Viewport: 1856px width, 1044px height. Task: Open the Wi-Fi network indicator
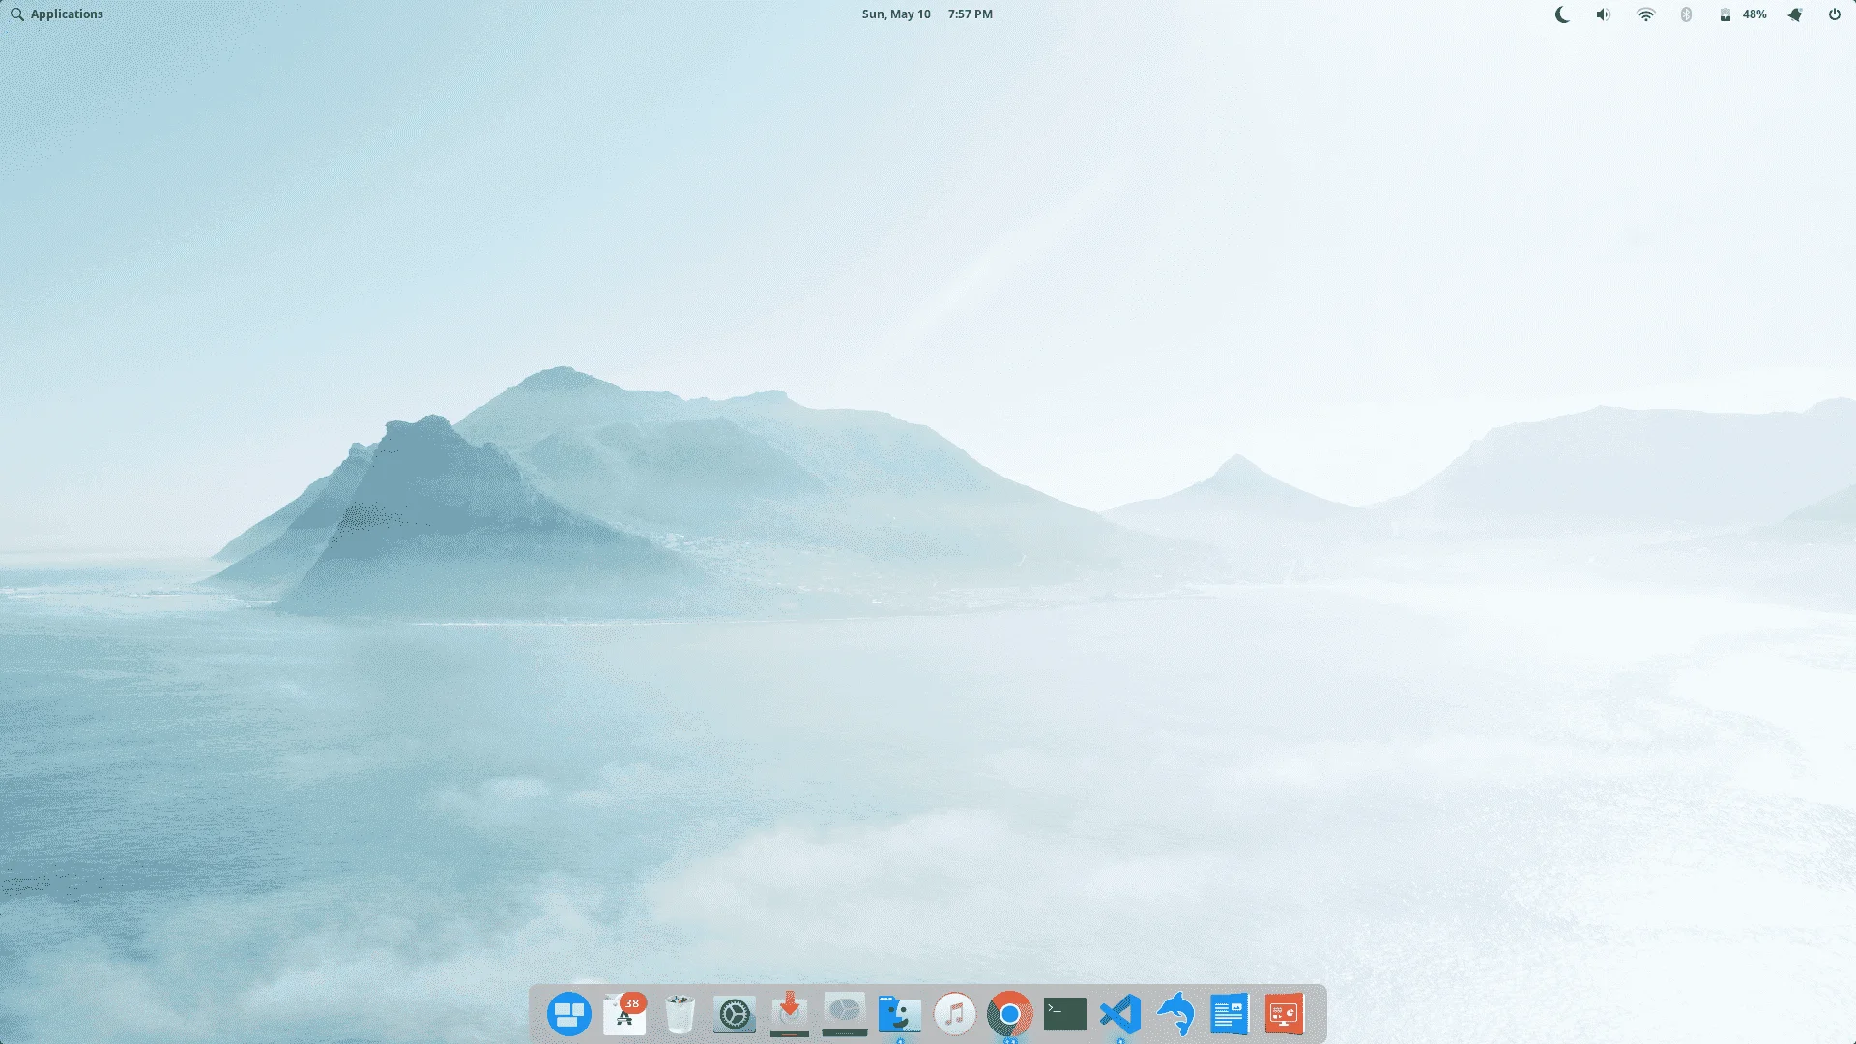[1645, 14]
